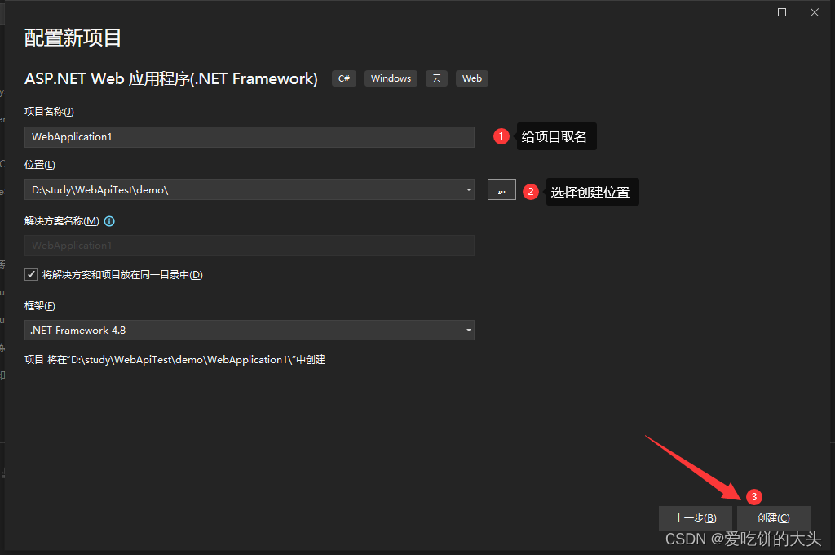Viewport: 835px width, 555px height.
Task: Expand the .NET Framework 4.8 framework dropdown
Action: [469, 330]
